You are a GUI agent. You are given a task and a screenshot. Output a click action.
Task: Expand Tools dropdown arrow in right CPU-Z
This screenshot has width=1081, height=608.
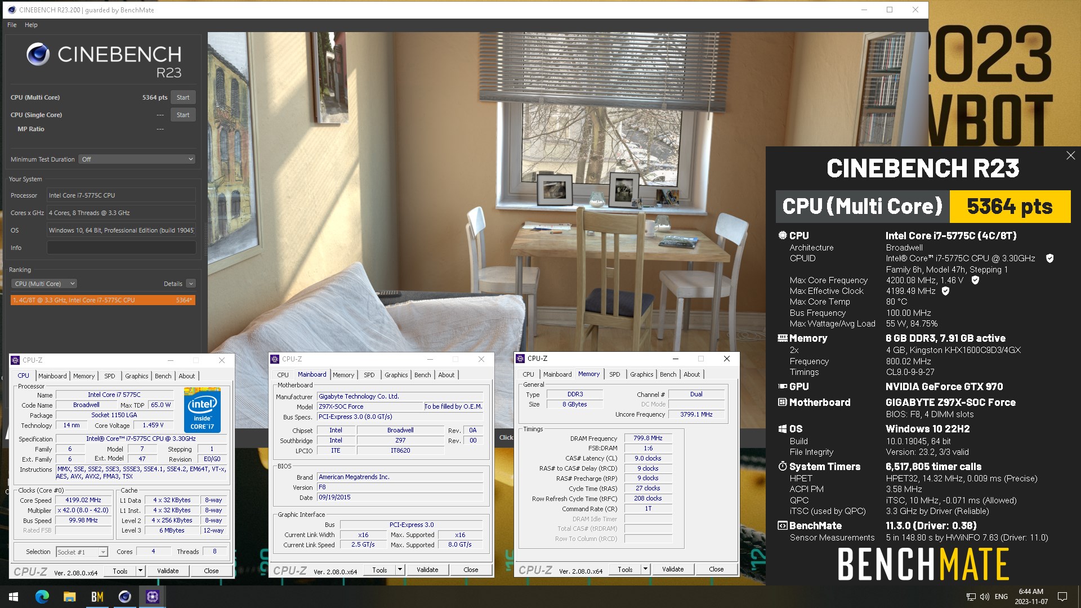click(x=646, y=570)
